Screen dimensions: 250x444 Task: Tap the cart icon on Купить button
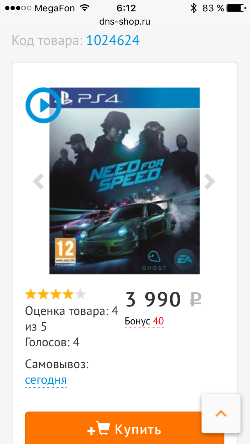coord(103,430)
